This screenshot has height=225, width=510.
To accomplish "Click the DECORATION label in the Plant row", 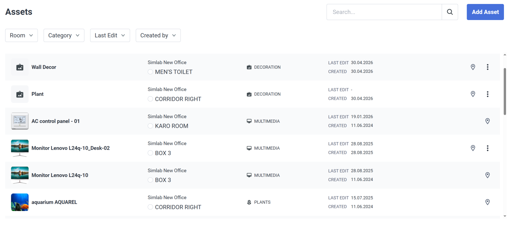I will (267, 94).
